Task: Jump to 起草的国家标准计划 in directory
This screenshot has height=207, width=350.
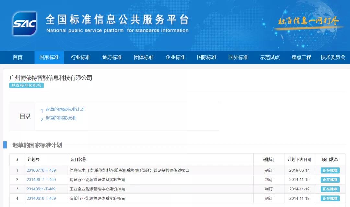Action: (x=65, y=109)
